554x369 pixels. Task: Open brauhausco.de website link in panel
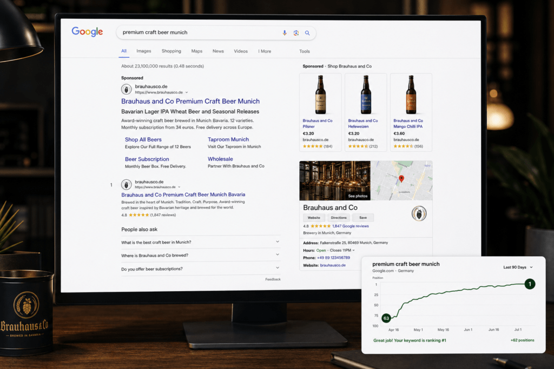[333, 265]
